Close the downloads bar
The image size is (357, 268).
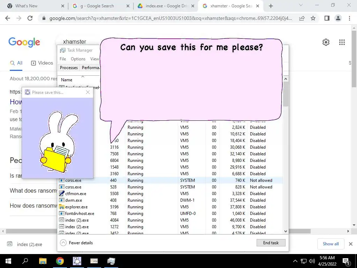[351, 244]
